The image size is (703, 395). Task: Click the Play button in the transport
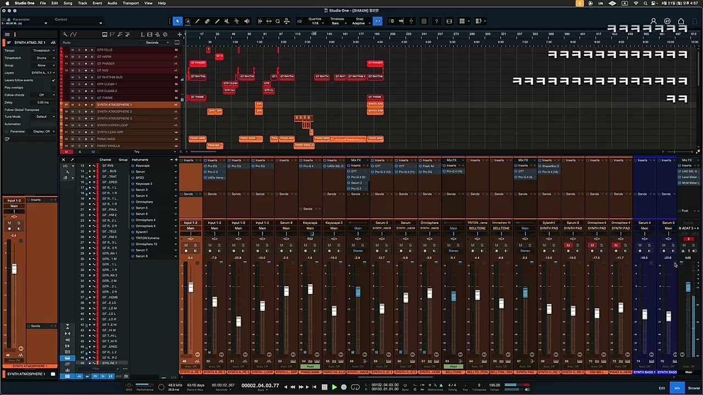click(x=334, y=387)
